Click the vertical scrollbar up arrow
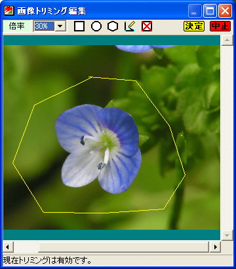This screenshot has width=236, height=269. click(227, 40)
